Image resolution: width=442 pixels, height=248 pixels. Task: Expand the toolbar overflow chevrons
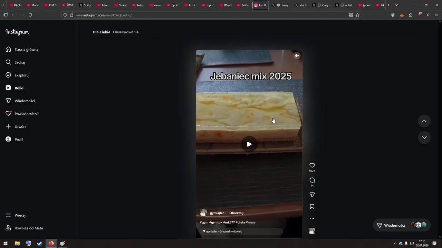(428, 15)
